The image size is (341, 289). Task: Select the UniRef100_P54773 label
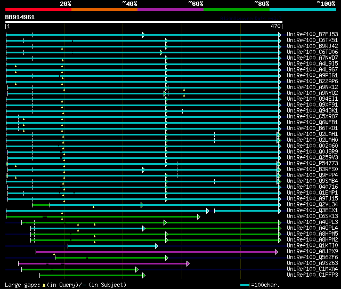(x=312, y=164)
